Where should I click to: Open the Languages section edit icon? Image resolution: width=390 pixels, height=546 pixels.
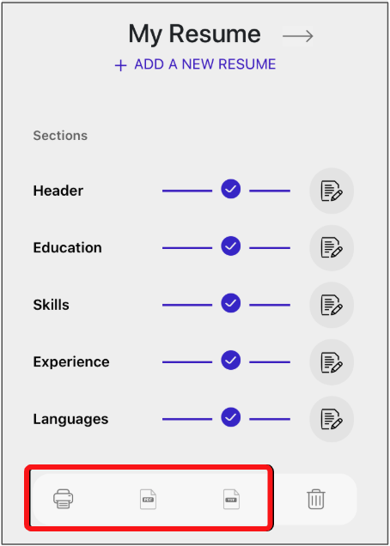coord(332,419)
